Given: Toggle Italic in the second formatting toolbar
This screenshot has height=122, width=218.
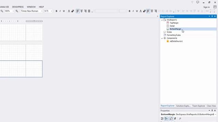Looking at the screenshot, I should [133, 11].
